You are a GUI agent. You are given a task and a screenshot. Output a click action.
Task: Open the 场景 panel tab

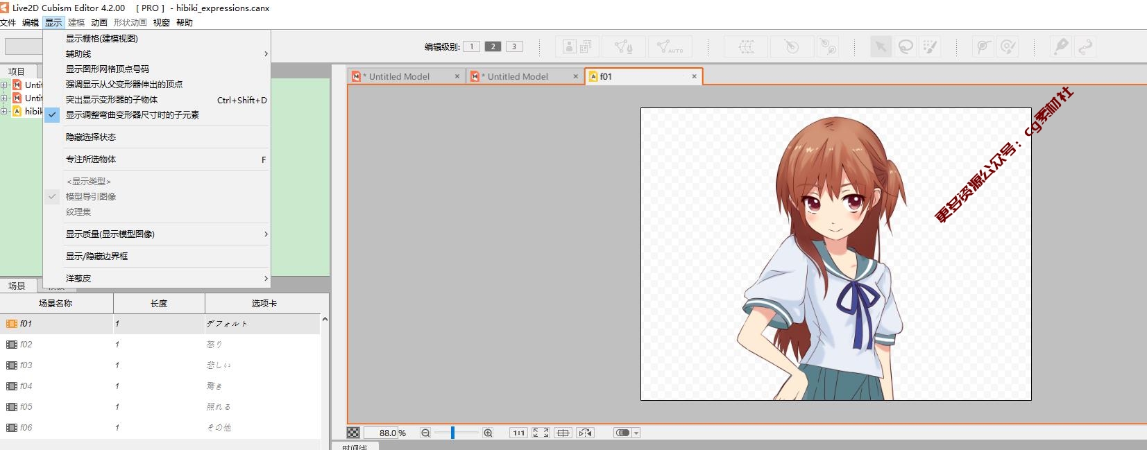tap(17, 286)
